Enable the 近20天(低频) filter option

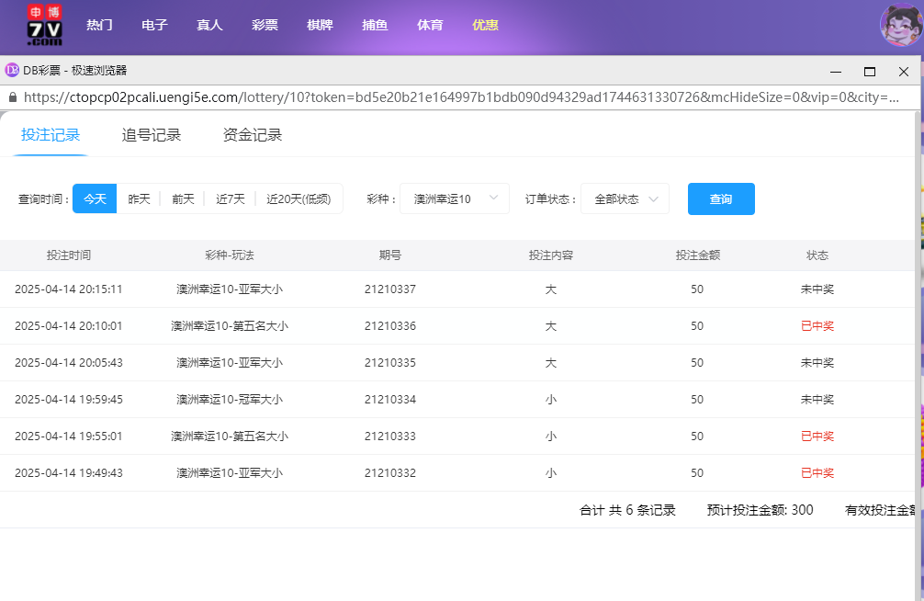tap(296, 198)
